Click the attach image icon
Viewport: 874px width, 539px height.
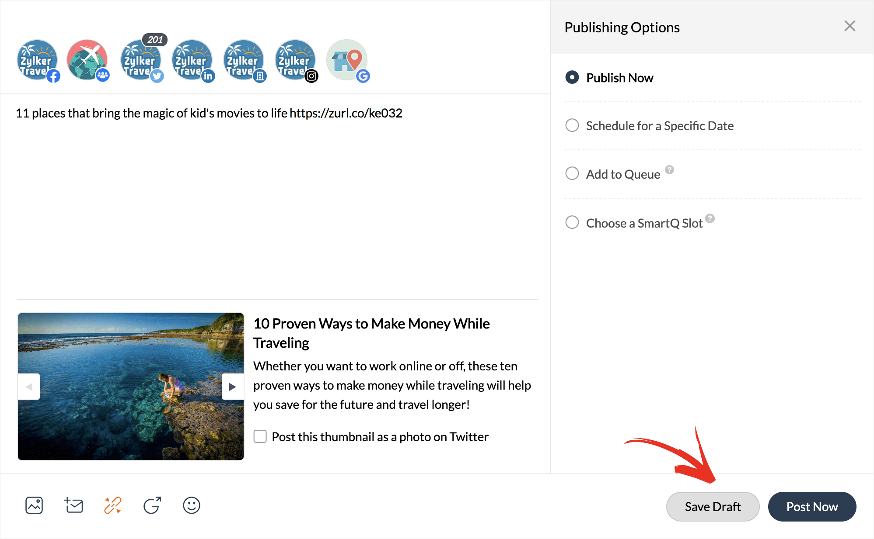tap(34, 505)
